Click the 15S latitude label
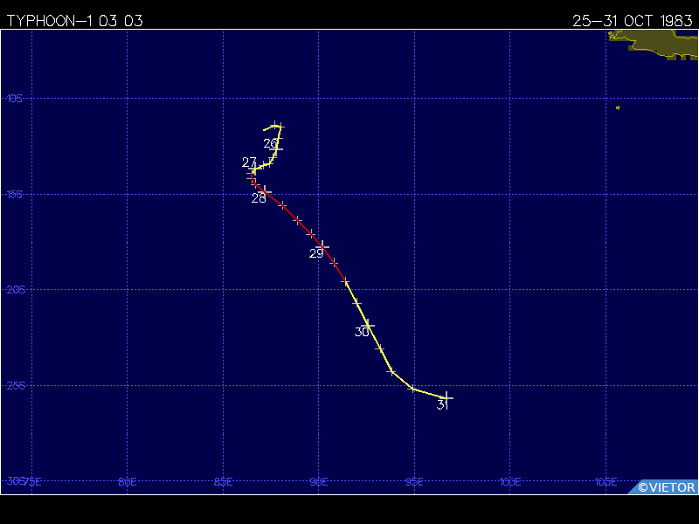Screen dimensions: 699x524 pos(14,194)
